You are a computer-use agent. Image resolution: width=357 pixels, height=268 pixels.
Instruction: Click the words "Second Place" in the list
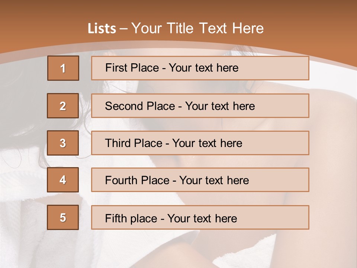point(140,106)
